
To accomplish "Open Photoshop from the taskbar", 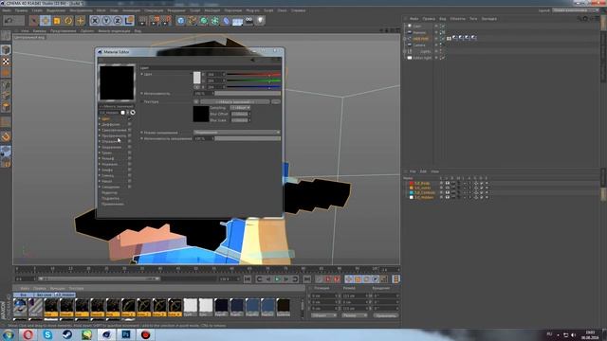I will pyautogui.click(x=126, y=334).
